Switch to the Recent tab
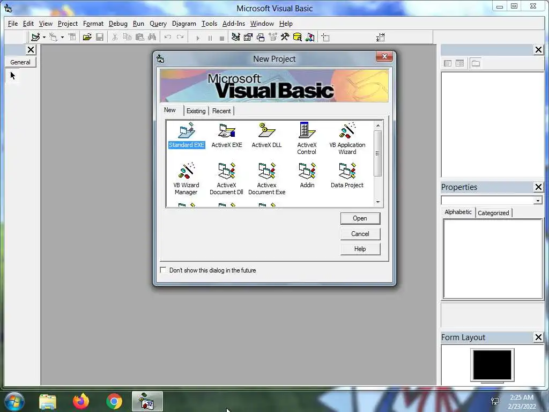The image size is (549, 412). (x=221, y=111)
